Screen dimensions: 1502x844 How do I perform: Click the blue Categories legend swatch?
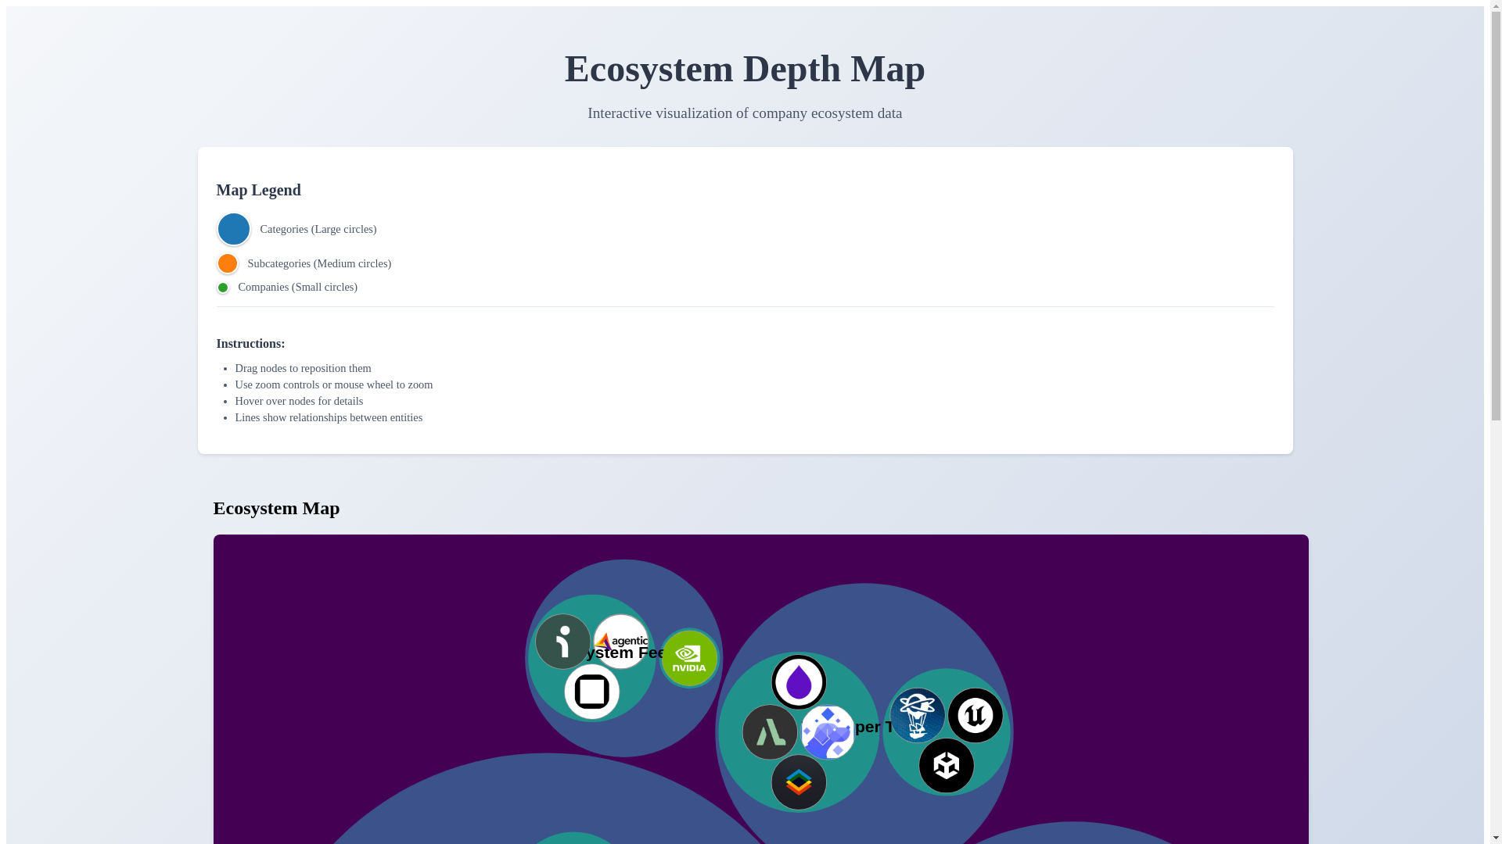coord(233,229)
